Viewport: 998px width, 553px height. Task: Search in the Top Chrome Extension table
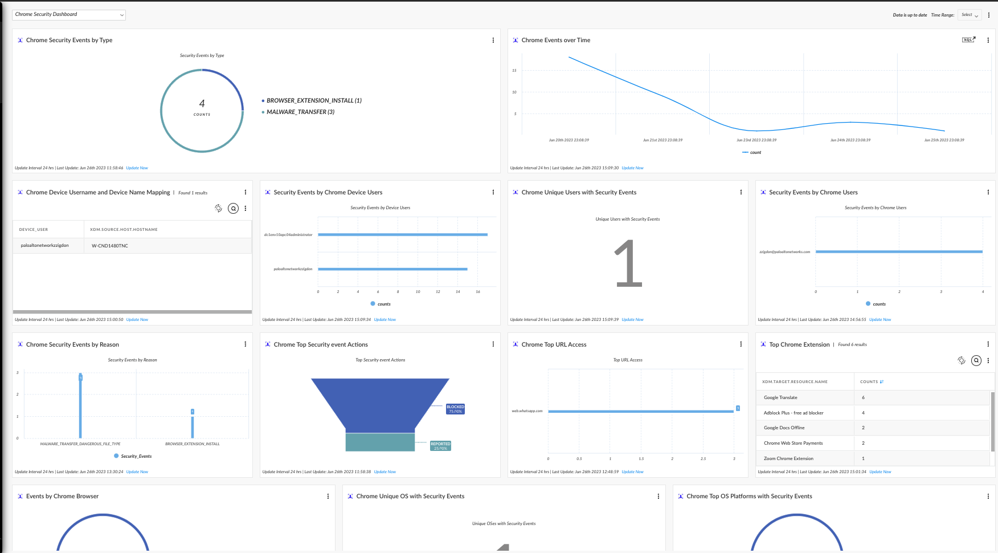pyautogui.click(x=976, y=360)
